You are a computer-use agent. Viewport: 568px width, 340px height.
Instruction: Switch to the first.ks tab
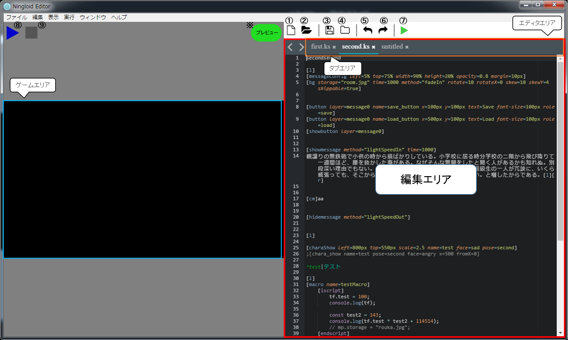320,47
